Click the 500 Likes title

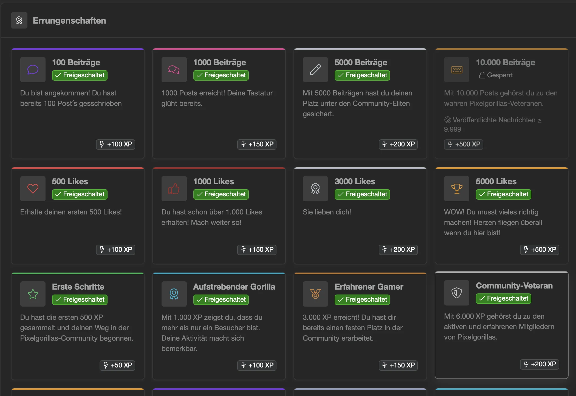point(70,182)
